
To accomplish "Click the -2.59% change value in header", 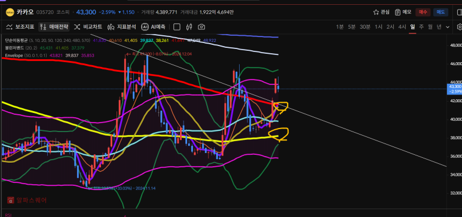I will coord(107,12).
